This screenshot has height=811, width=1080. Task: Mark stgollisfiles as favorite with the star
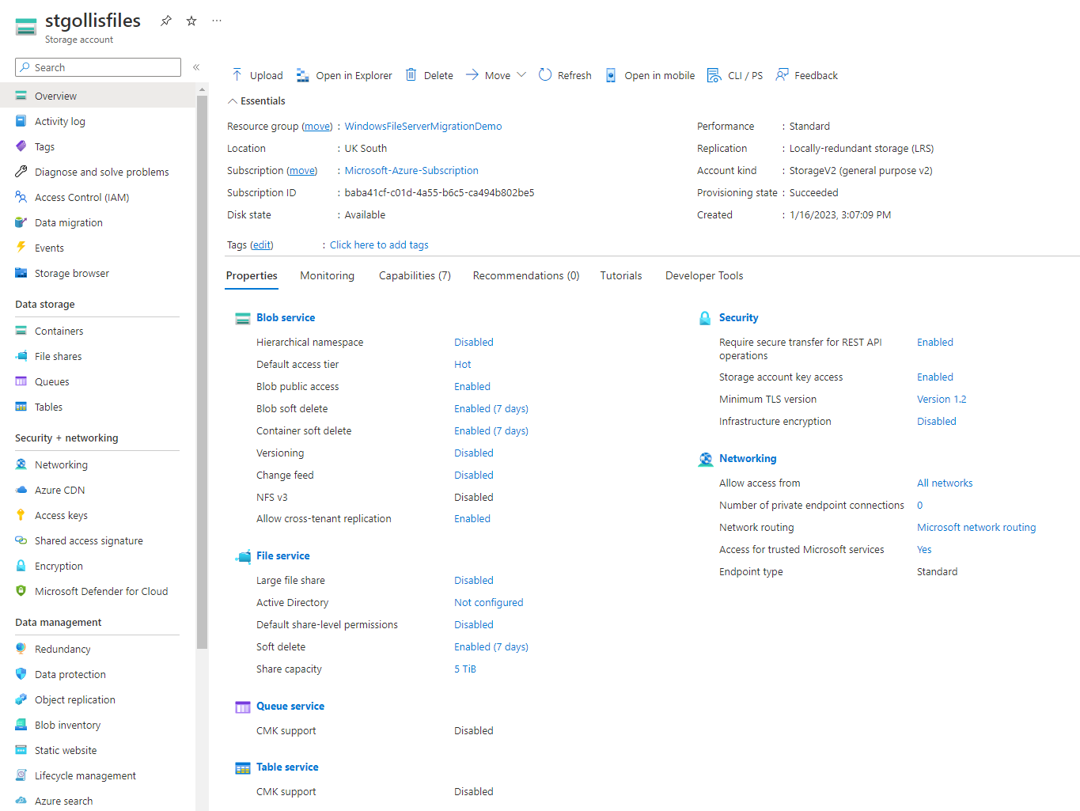(x=191, y=21)
